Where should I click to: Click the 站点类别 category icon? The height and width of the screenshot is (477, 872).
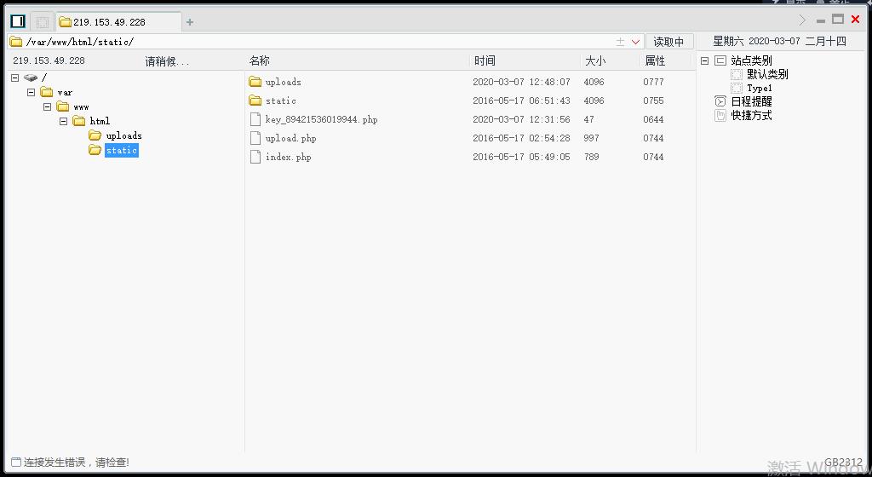point(720,60)
